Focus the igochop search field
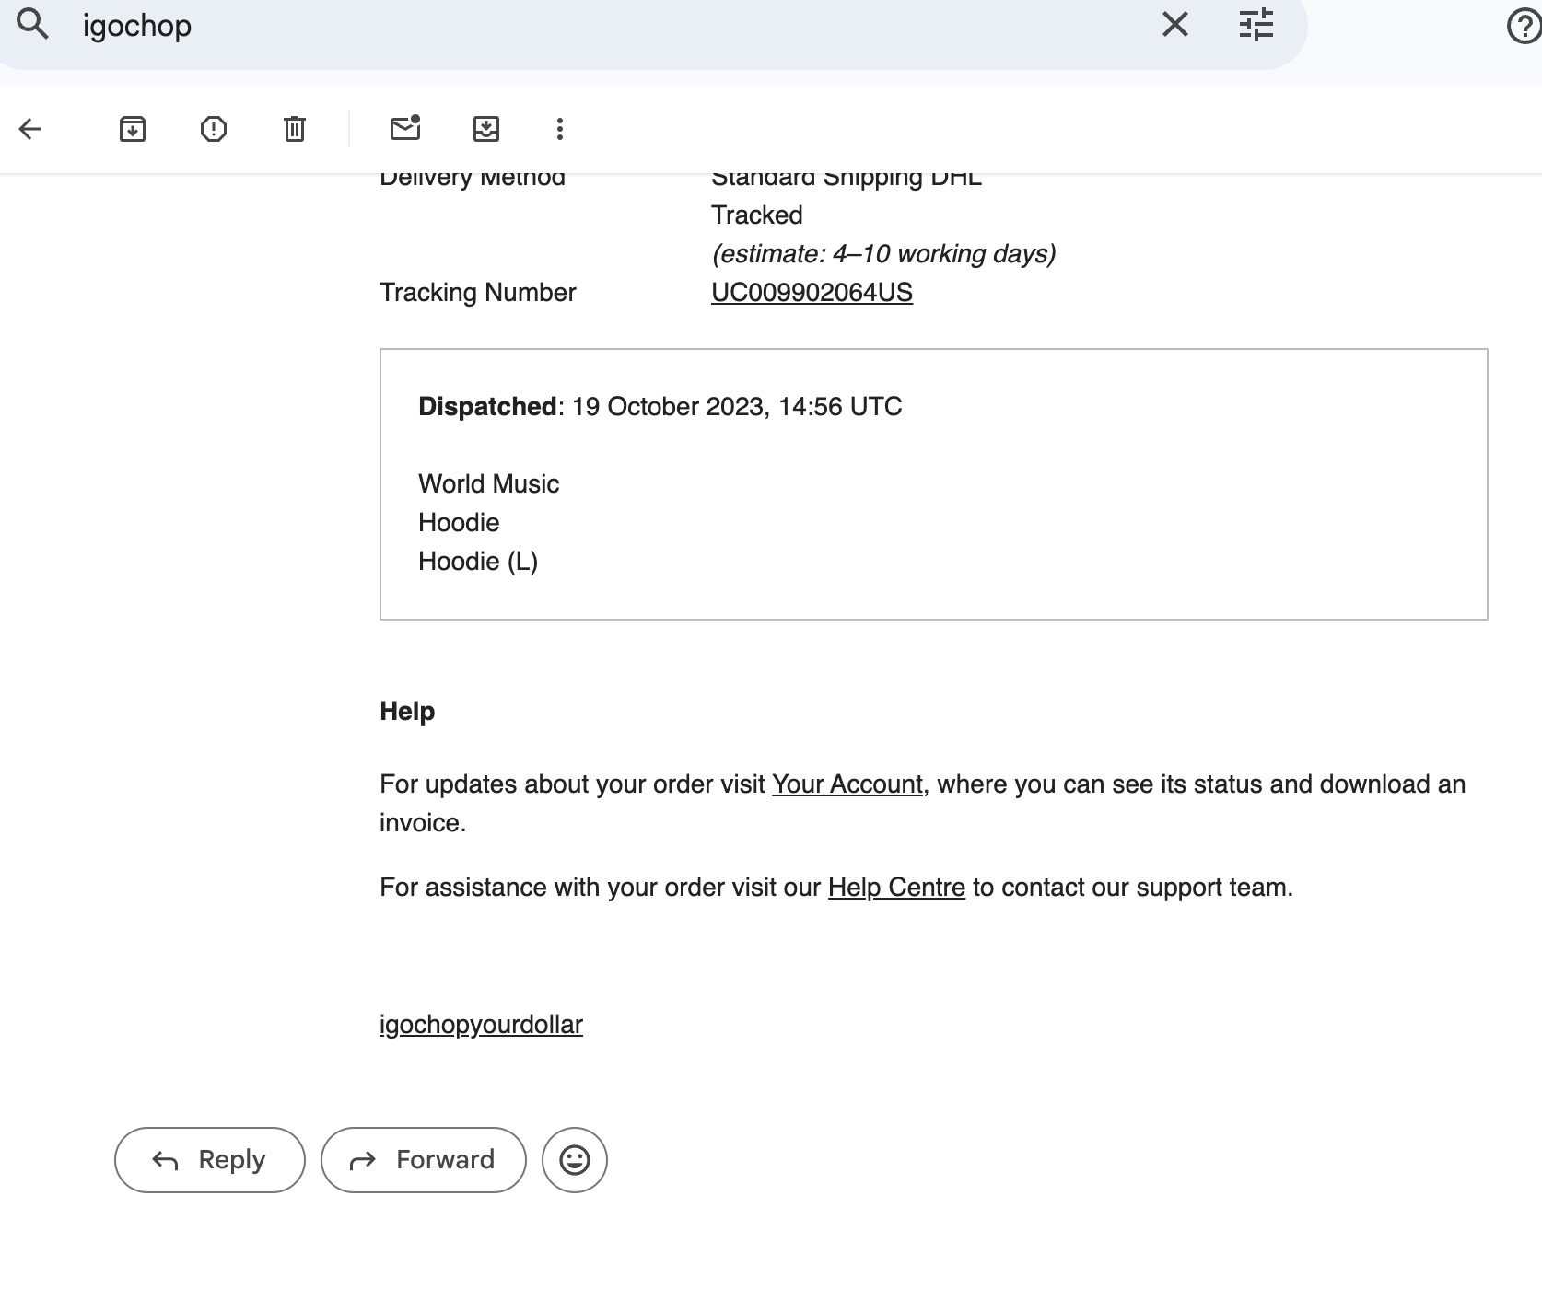1542x1289 pixels. point(608,26)
